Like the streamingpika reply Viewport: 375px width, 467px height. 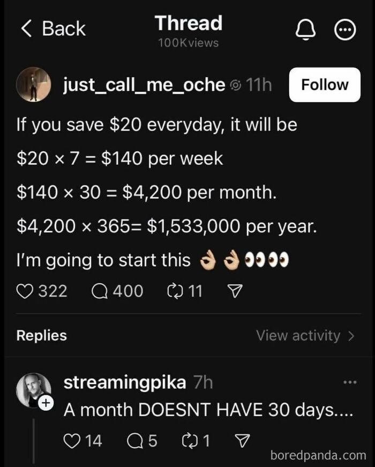pos(71,440)
